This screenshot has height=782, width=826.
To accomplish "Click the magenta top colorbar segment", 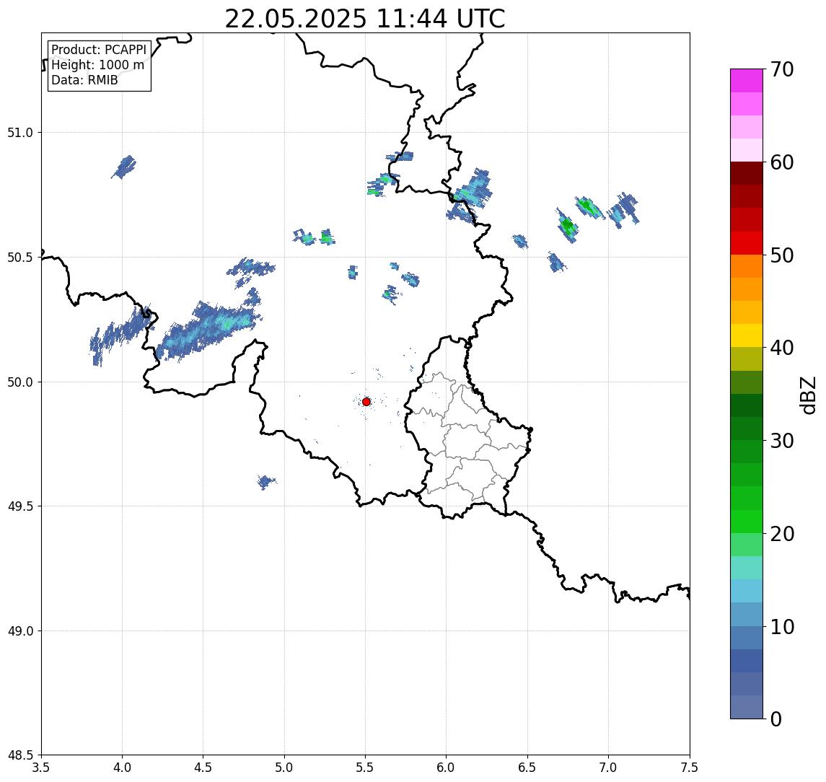I will [x=747, y=81].
